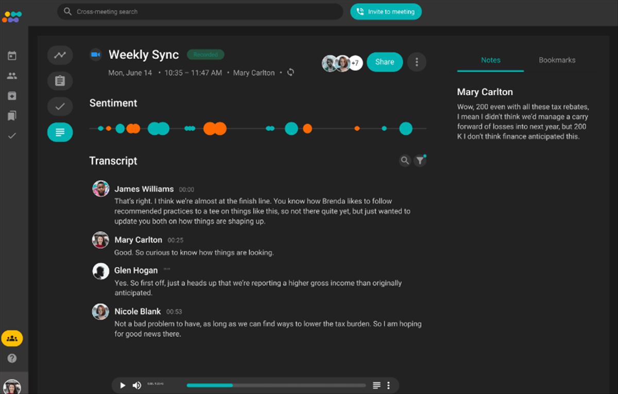Viewport: 618px width, 394px height.
Task: Open the calendar icon in left sidebar
Action: 12,56
